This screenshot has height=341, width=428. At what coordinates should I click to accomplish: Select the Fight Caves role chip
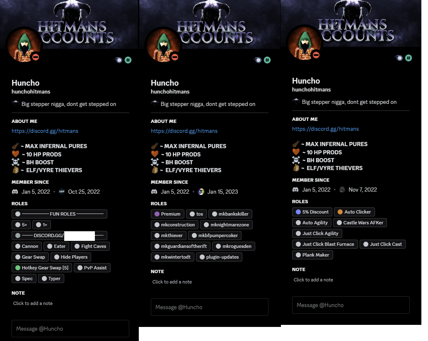click(x=90, y=246)
